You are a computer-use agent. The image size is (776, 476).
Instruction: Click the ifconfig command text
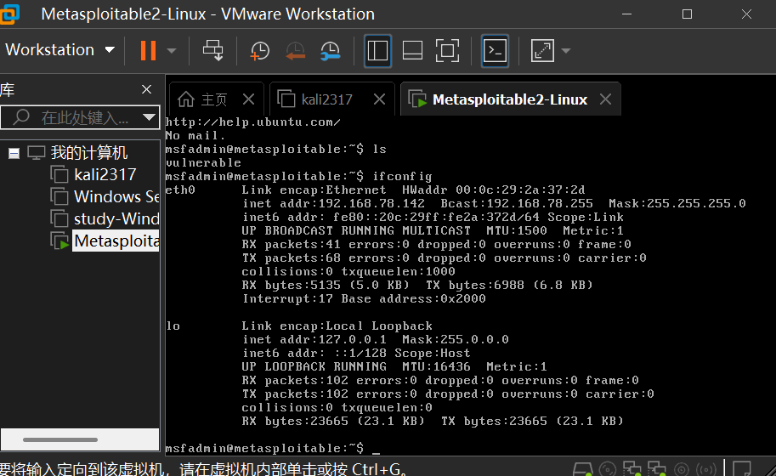[402, 176]
